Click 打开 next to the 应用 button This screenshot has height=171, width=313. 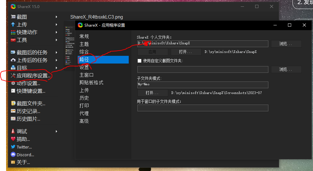186,52
